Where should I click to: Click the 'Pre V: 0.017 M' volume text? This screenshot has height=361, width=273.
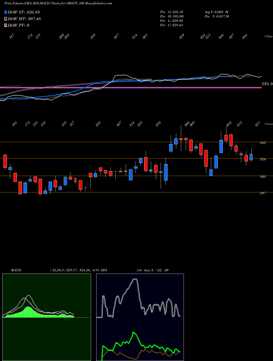point(217,16)
